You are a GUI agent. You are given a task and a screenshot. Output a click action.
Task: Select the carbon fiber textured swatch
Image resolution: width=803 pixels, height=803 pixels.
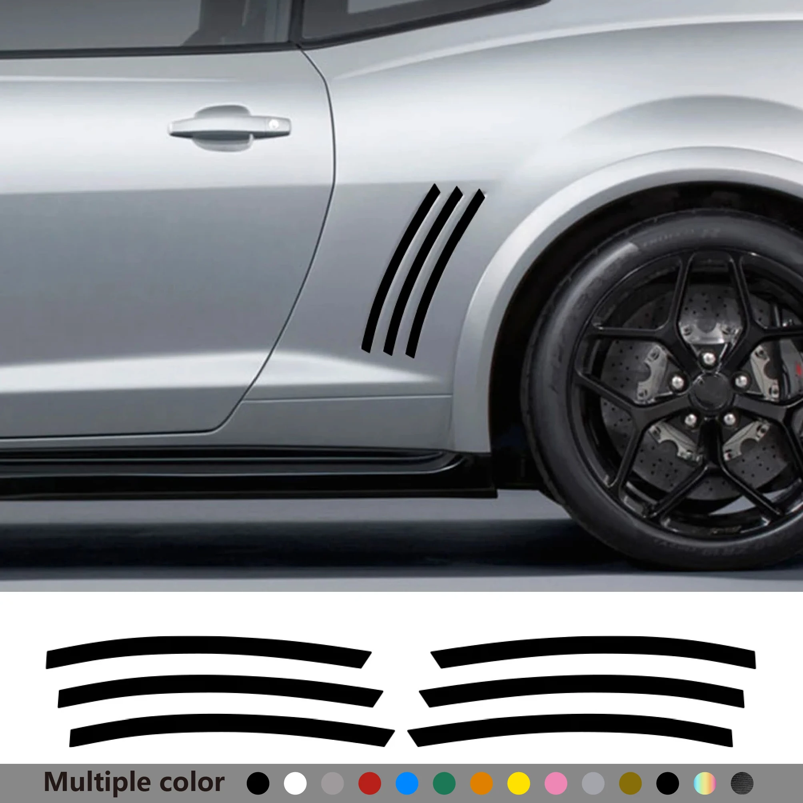[x=742, y=783]
